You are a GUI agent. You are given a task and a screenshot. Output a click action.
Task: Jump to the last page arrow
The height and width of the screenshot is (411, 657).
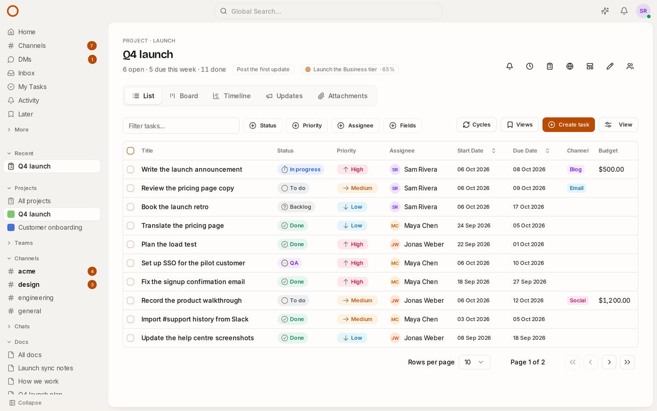[627, 362]
